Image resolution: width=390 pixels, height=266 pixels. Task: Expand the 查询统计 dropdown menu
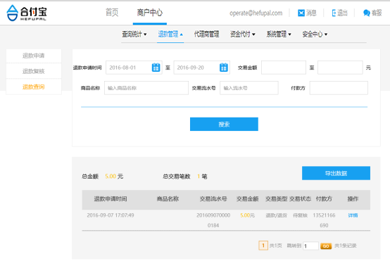tap(134, 34)
